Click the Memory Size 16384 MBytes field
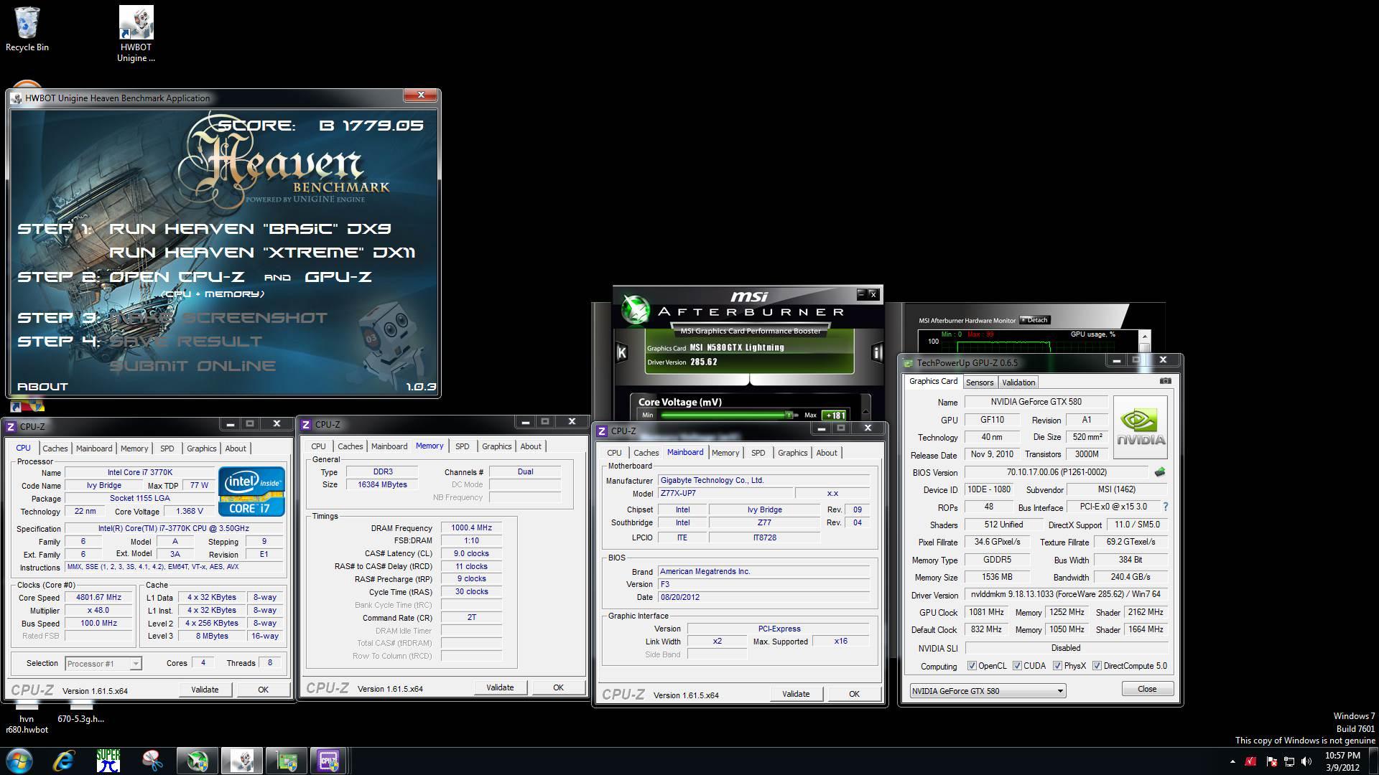The width and height of the screenshot is (1379, 775). pyautogui.click(x=382, y=484)
